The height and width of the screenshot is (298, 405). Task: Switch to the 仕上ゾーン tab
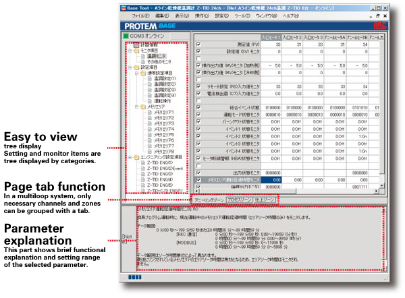point(265,200)
